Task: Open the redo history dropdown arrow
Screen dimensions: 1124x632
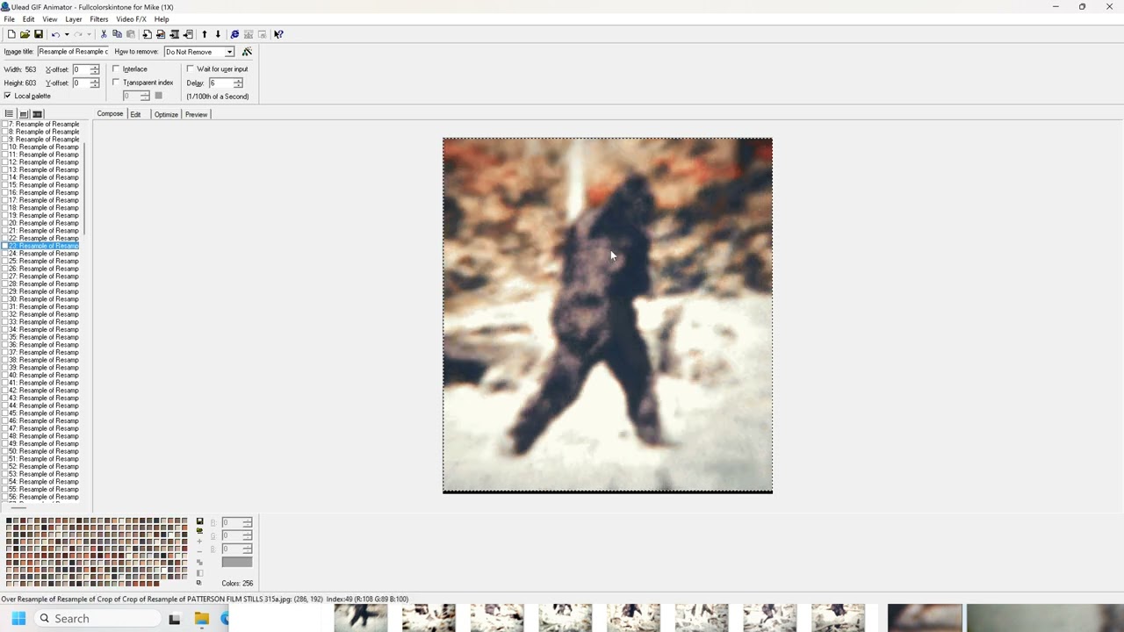Action: [x=89, y=34]
